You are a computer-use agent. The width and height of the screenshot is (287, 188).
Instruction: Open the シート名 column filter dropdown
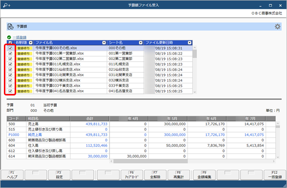point(141,43)
